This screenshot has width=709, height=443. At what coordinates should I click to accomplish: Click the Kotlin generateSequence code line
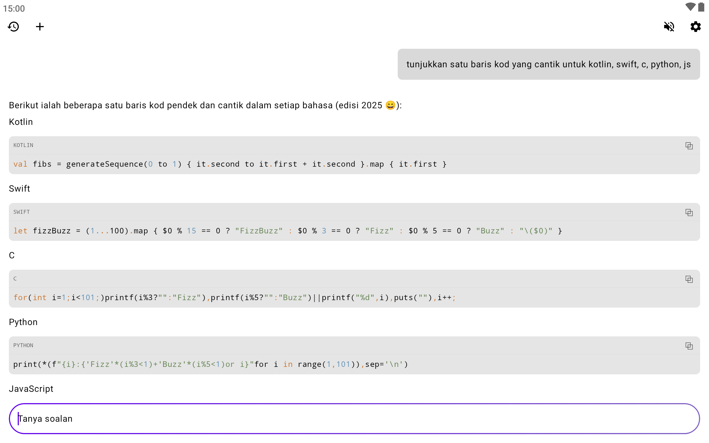tap(230, 164)
